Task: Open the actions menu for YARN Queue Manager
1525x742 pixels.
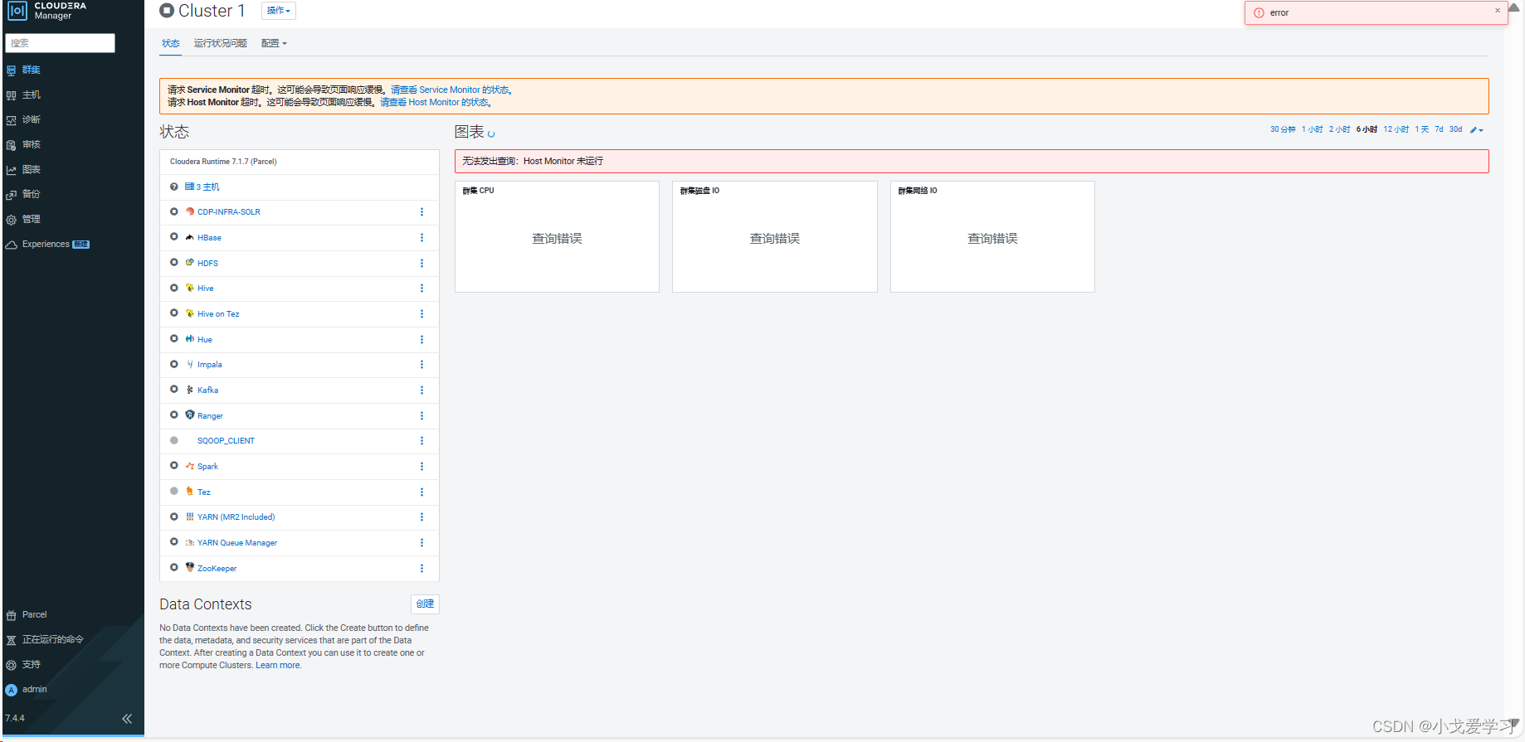Action: pyautogui.click(x=421, y=542)
